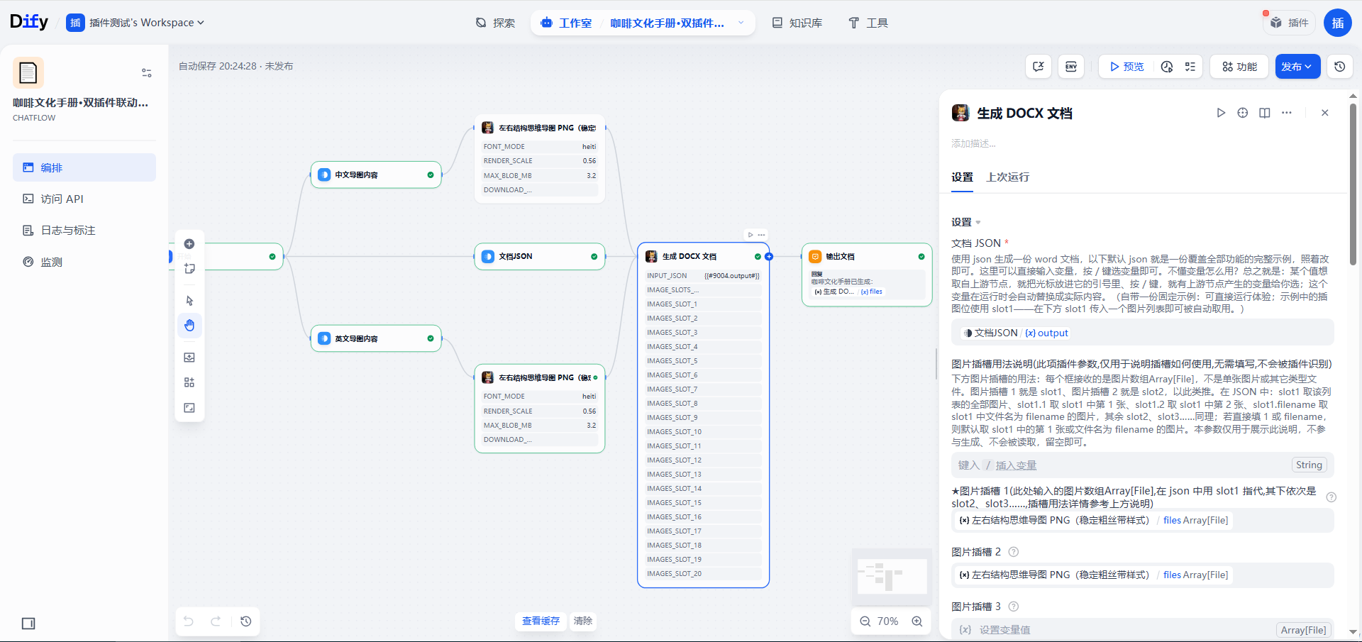Viewport: 1362px width, 642px height.
Task: Click the locate node target icon in panel header
Action: 1243,113
